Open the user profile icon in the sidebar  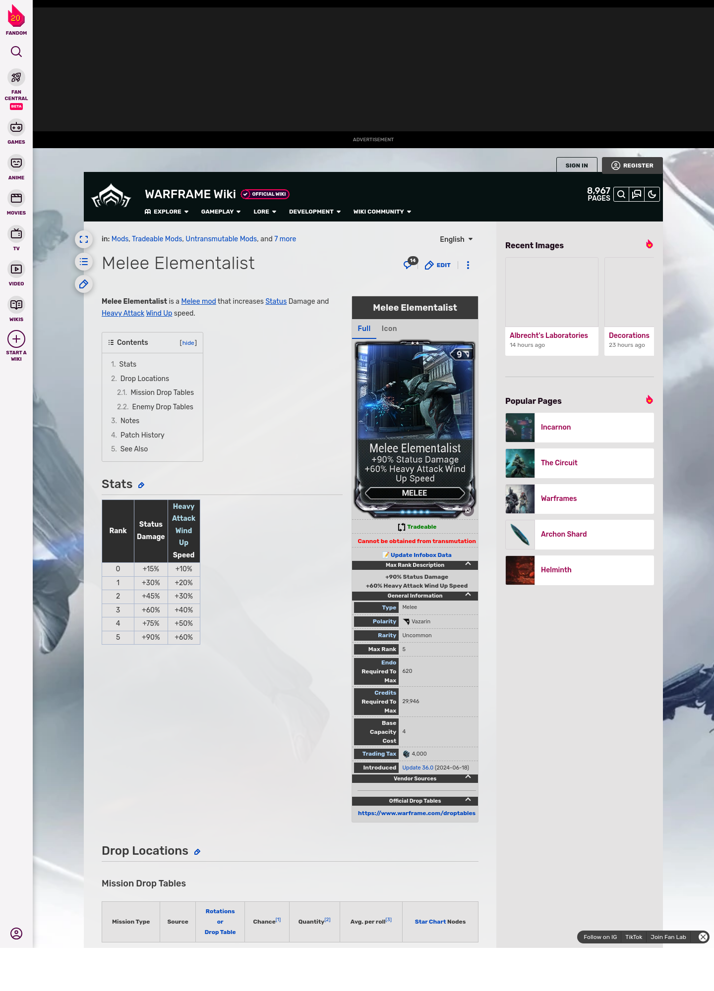(x=16, y=934)
